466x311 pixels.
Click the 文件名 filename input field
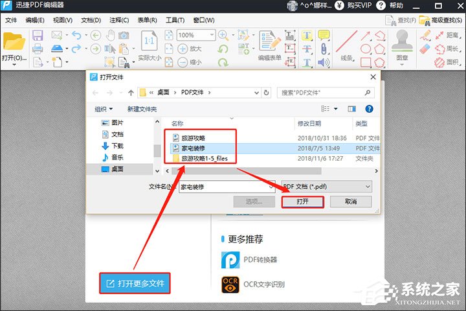[x=227, y=187]
